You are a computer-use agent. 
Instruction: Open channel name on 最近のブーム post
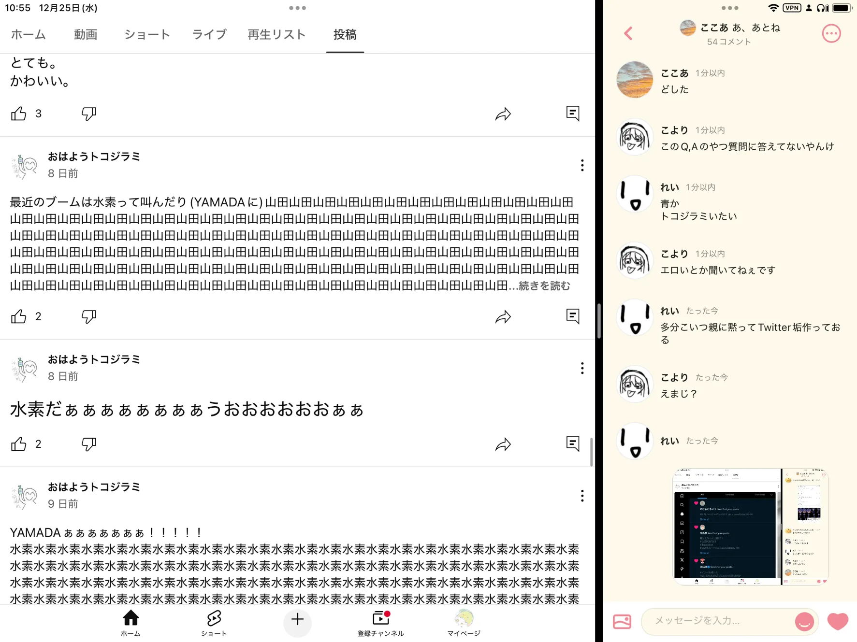pyautogui.click(x=94, y=157)
